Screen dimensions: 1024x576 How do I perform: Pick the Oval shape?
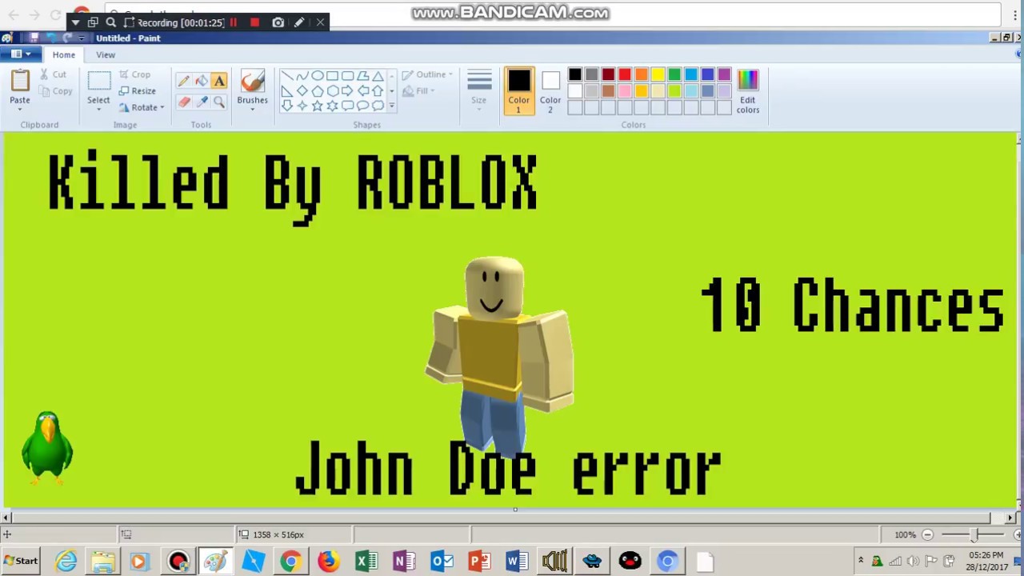point(317,76)
